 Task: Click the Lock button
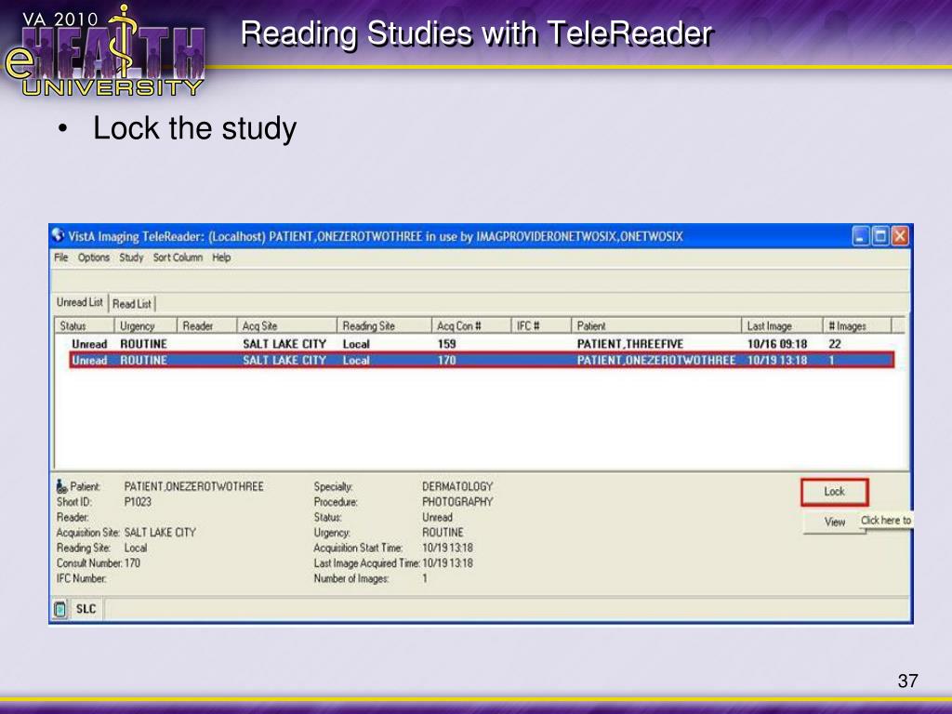[834, 492]
